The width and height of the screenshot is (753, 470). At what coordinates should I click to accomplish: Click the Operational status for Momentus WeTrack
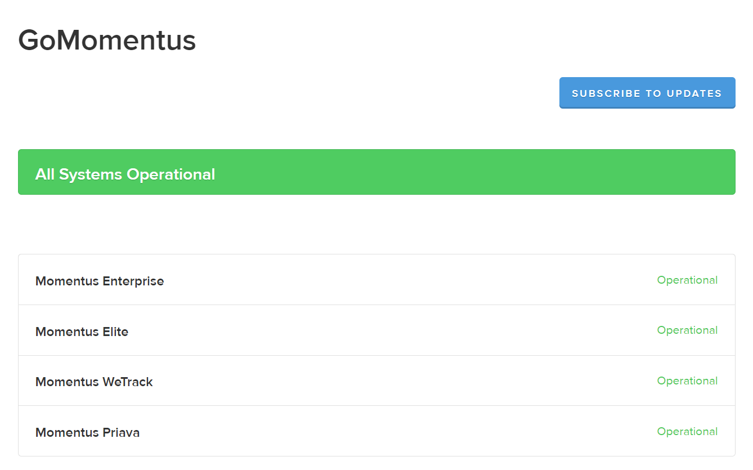[687, 381]
